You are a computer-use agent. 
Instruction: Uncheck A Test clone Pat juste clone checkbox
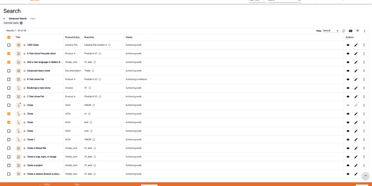(x=9, y=54)
